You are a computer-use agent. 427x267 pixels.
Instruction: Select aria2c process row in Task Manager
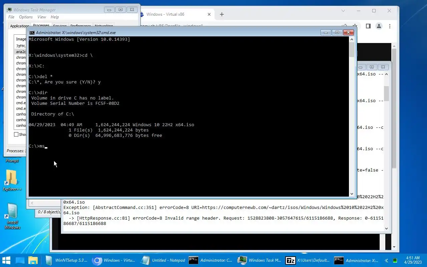[x=21, y=52]
